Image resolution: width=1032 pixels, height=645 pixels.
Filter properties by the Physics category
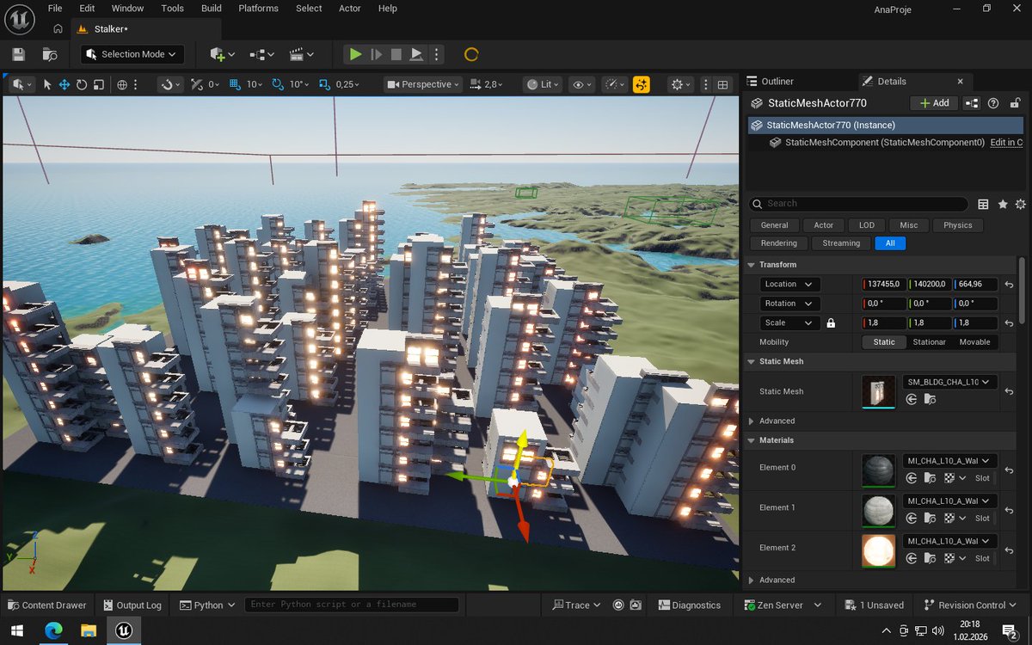point(957,225)
